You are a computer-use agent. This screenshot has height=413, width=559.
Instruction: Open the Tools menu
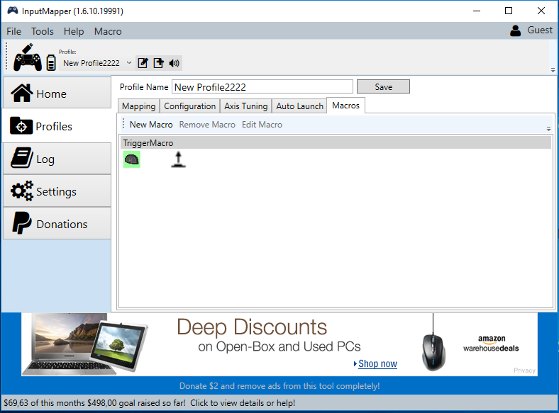coord(43,31)
